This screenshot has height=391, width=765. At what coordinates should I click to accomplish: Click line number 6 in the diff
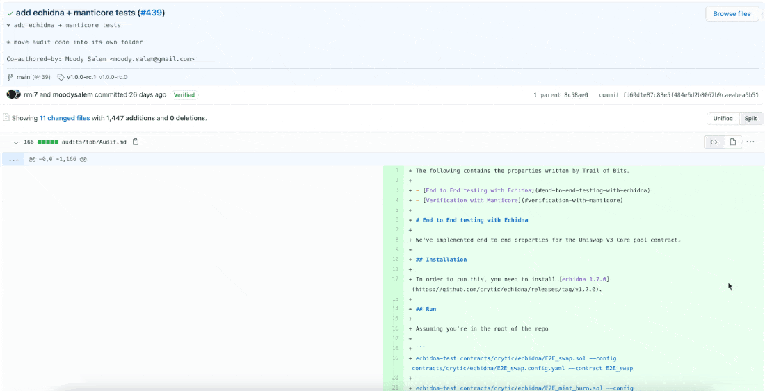click(396, 220)
